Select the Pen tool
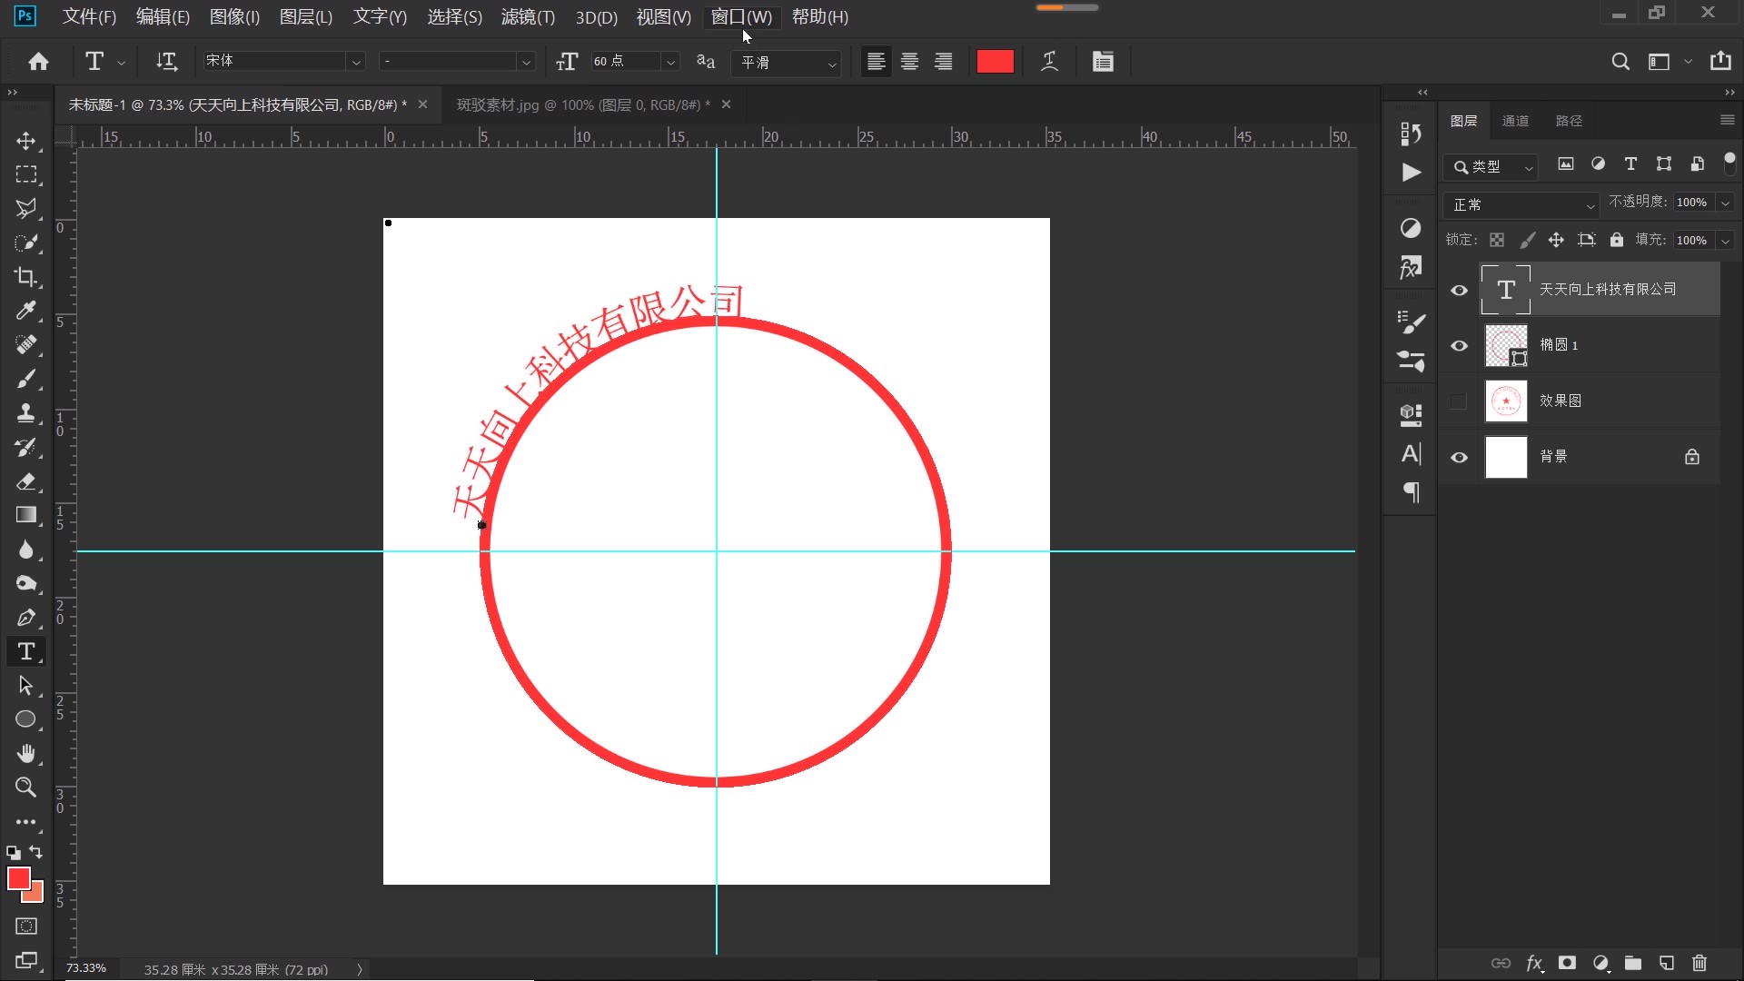Viewport: 1744px width, 981px height. pyautogui.click(x=25, y=618)
